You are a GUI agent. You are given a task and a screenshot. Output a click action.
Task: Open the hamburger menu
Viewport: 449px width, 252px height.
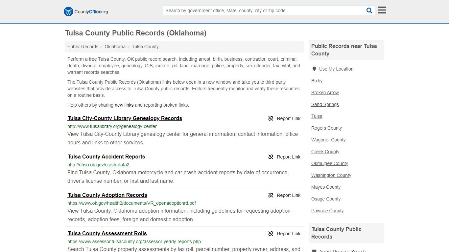tap(382, 10)
